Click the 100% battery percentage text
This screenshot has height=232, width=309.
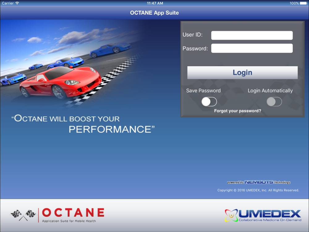[294, 3]
